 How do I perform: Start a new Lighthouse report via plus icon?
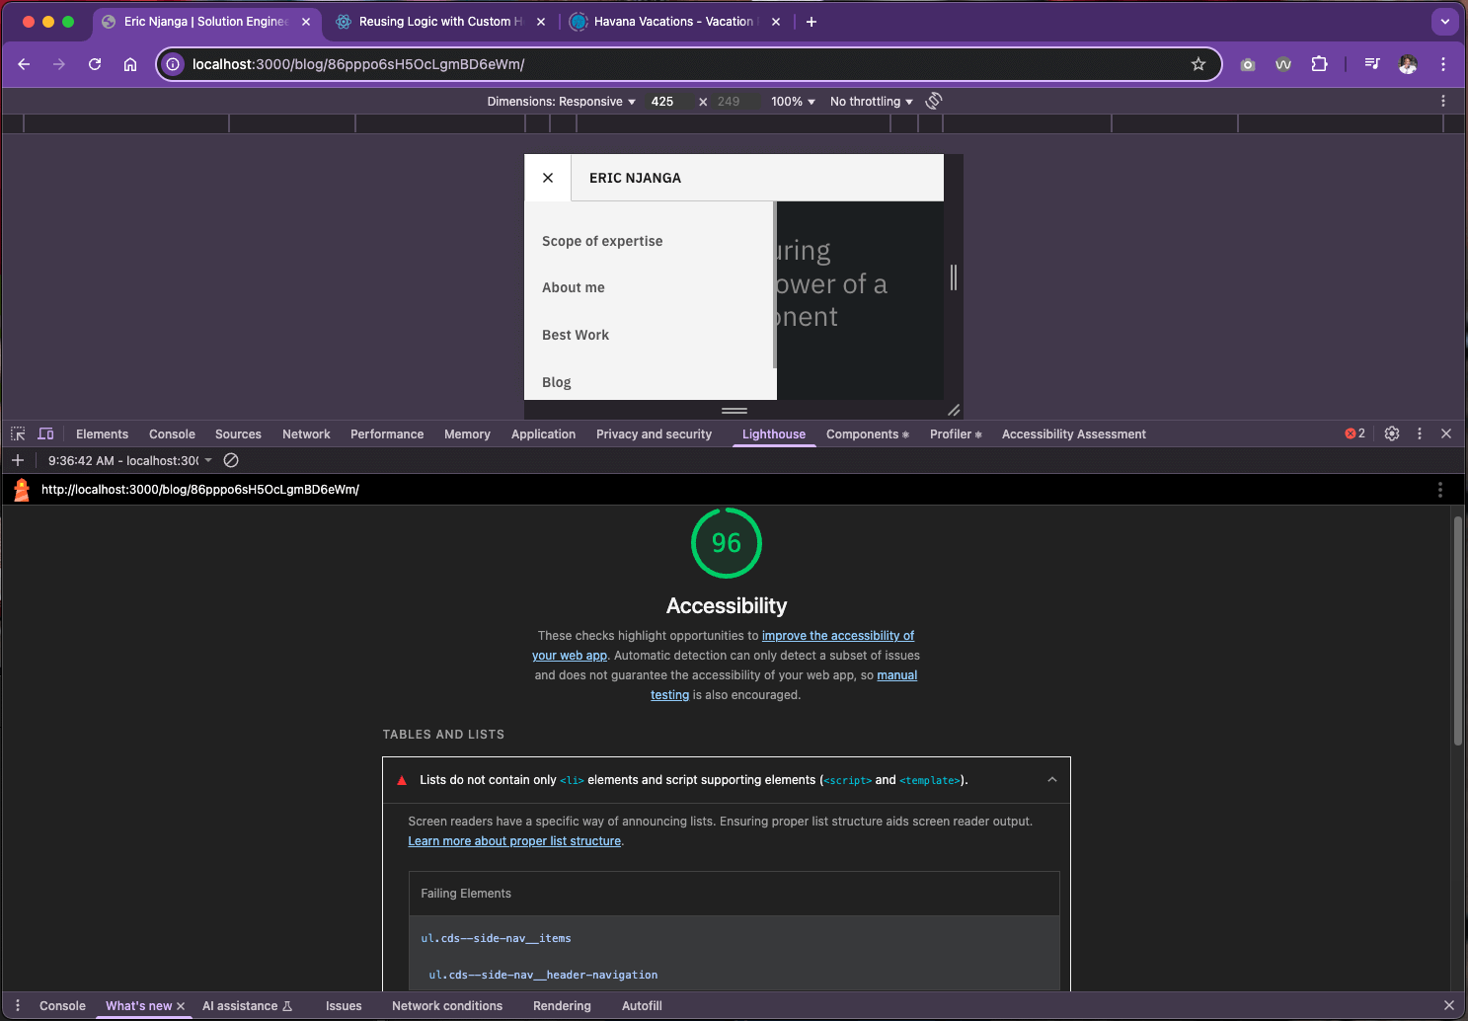[x=18, y=459]
